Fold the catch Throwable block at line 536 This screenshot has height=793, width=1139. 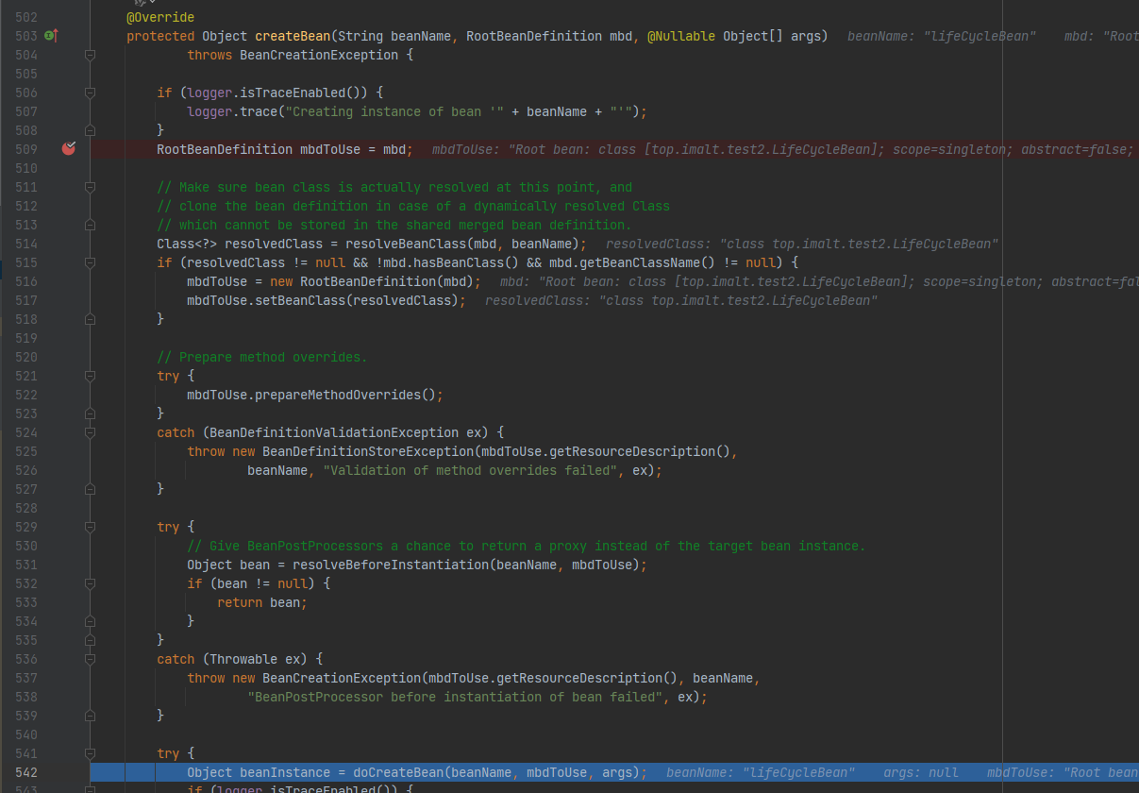tap(91, 660)
